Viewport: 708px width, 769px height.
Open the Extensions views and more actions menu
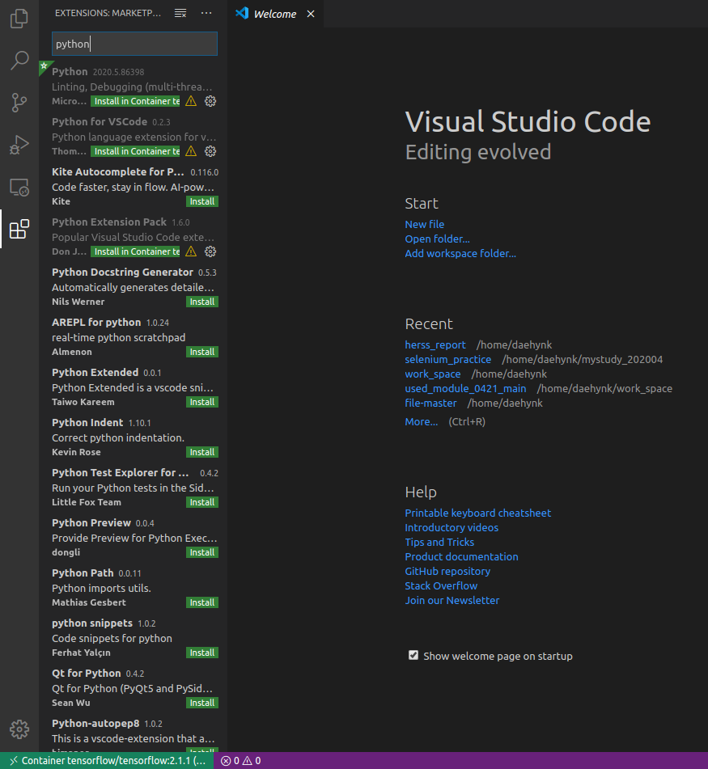(x=206, y=13)
